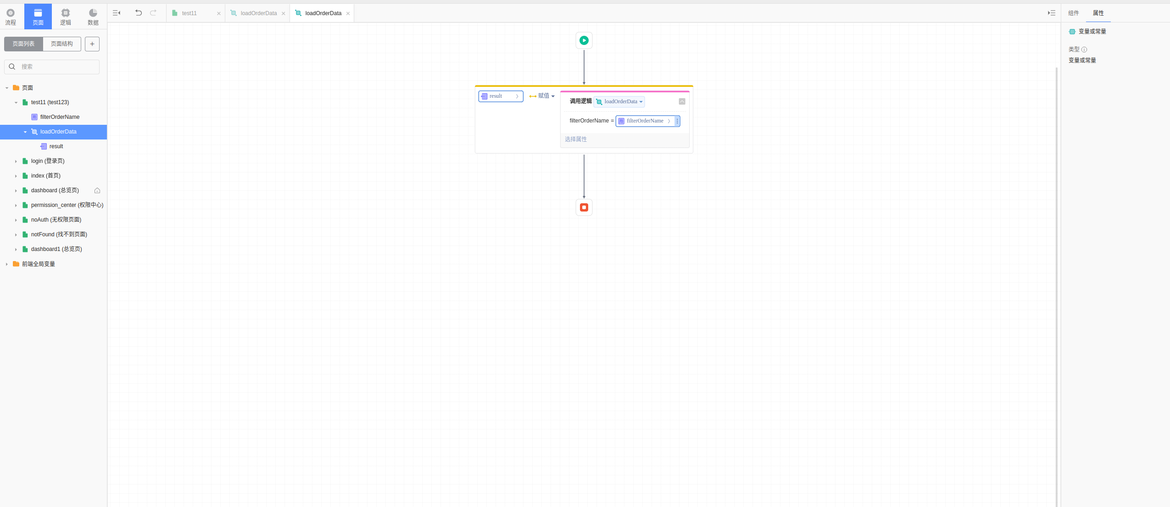Switch to the 页面 (page) section

point(38,17)
